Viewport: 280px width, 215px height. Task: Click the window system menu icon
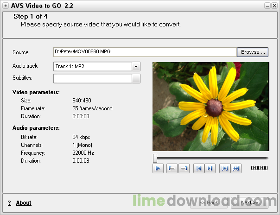click(x=6, y=6)
